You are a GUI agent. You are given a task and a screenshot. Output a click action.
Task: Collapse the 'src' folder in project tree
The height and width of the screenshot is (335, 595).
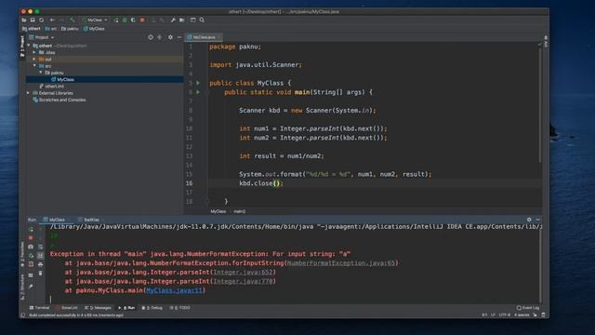34,66
